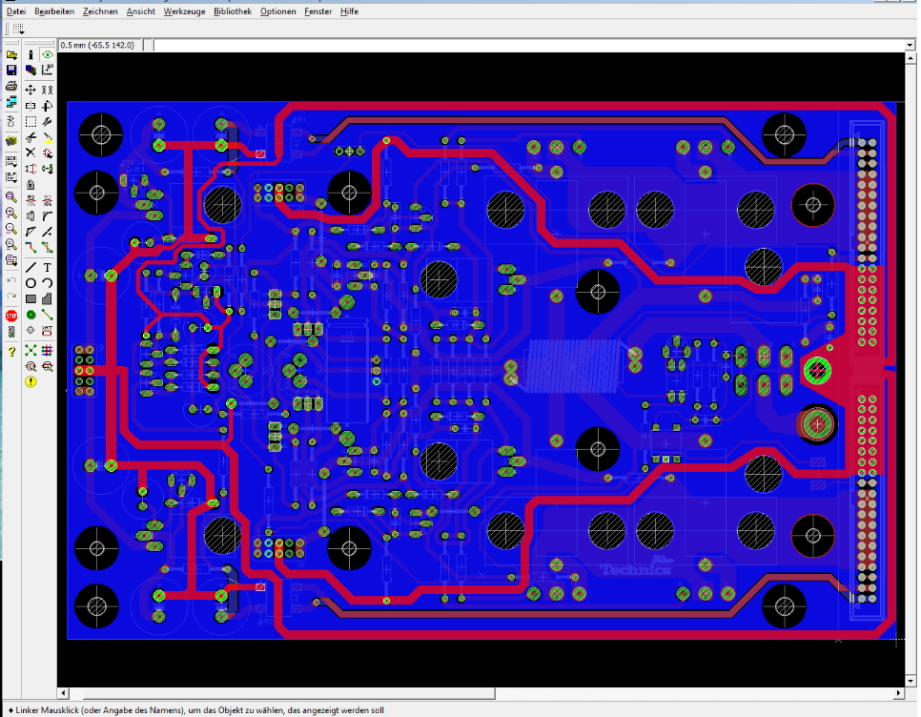This screenshot has width=921, height=717.
Task: Click the Use library books icon
Action: 11,141
